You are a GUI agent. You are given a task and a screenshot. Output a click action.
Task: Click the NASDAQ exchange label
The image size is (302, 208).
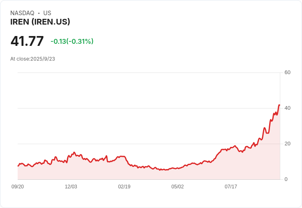(22, 13)
